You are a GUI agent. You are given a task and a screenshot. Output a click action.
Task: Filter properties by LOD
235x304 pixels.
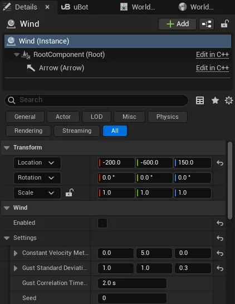(96, 117)
